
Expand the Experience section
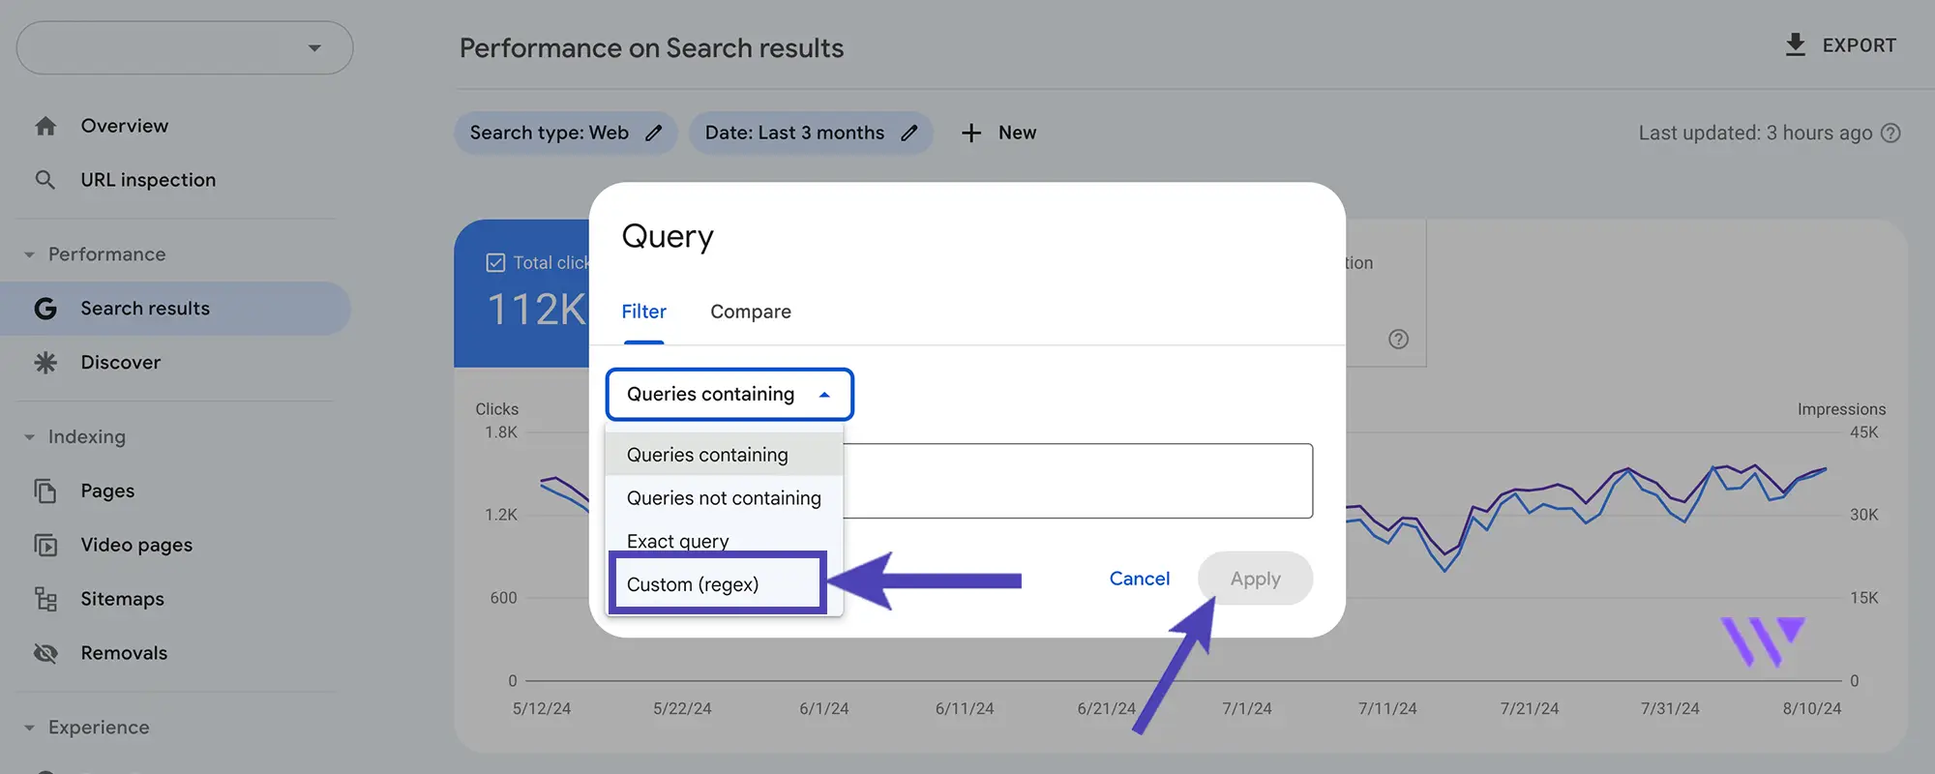(29, 728)
